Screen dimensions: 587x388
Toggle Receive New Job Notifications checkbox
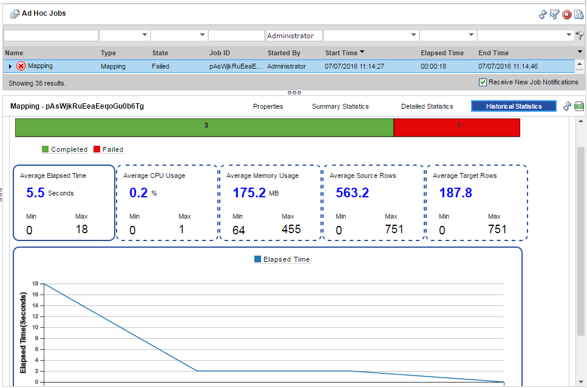(483, 83)
